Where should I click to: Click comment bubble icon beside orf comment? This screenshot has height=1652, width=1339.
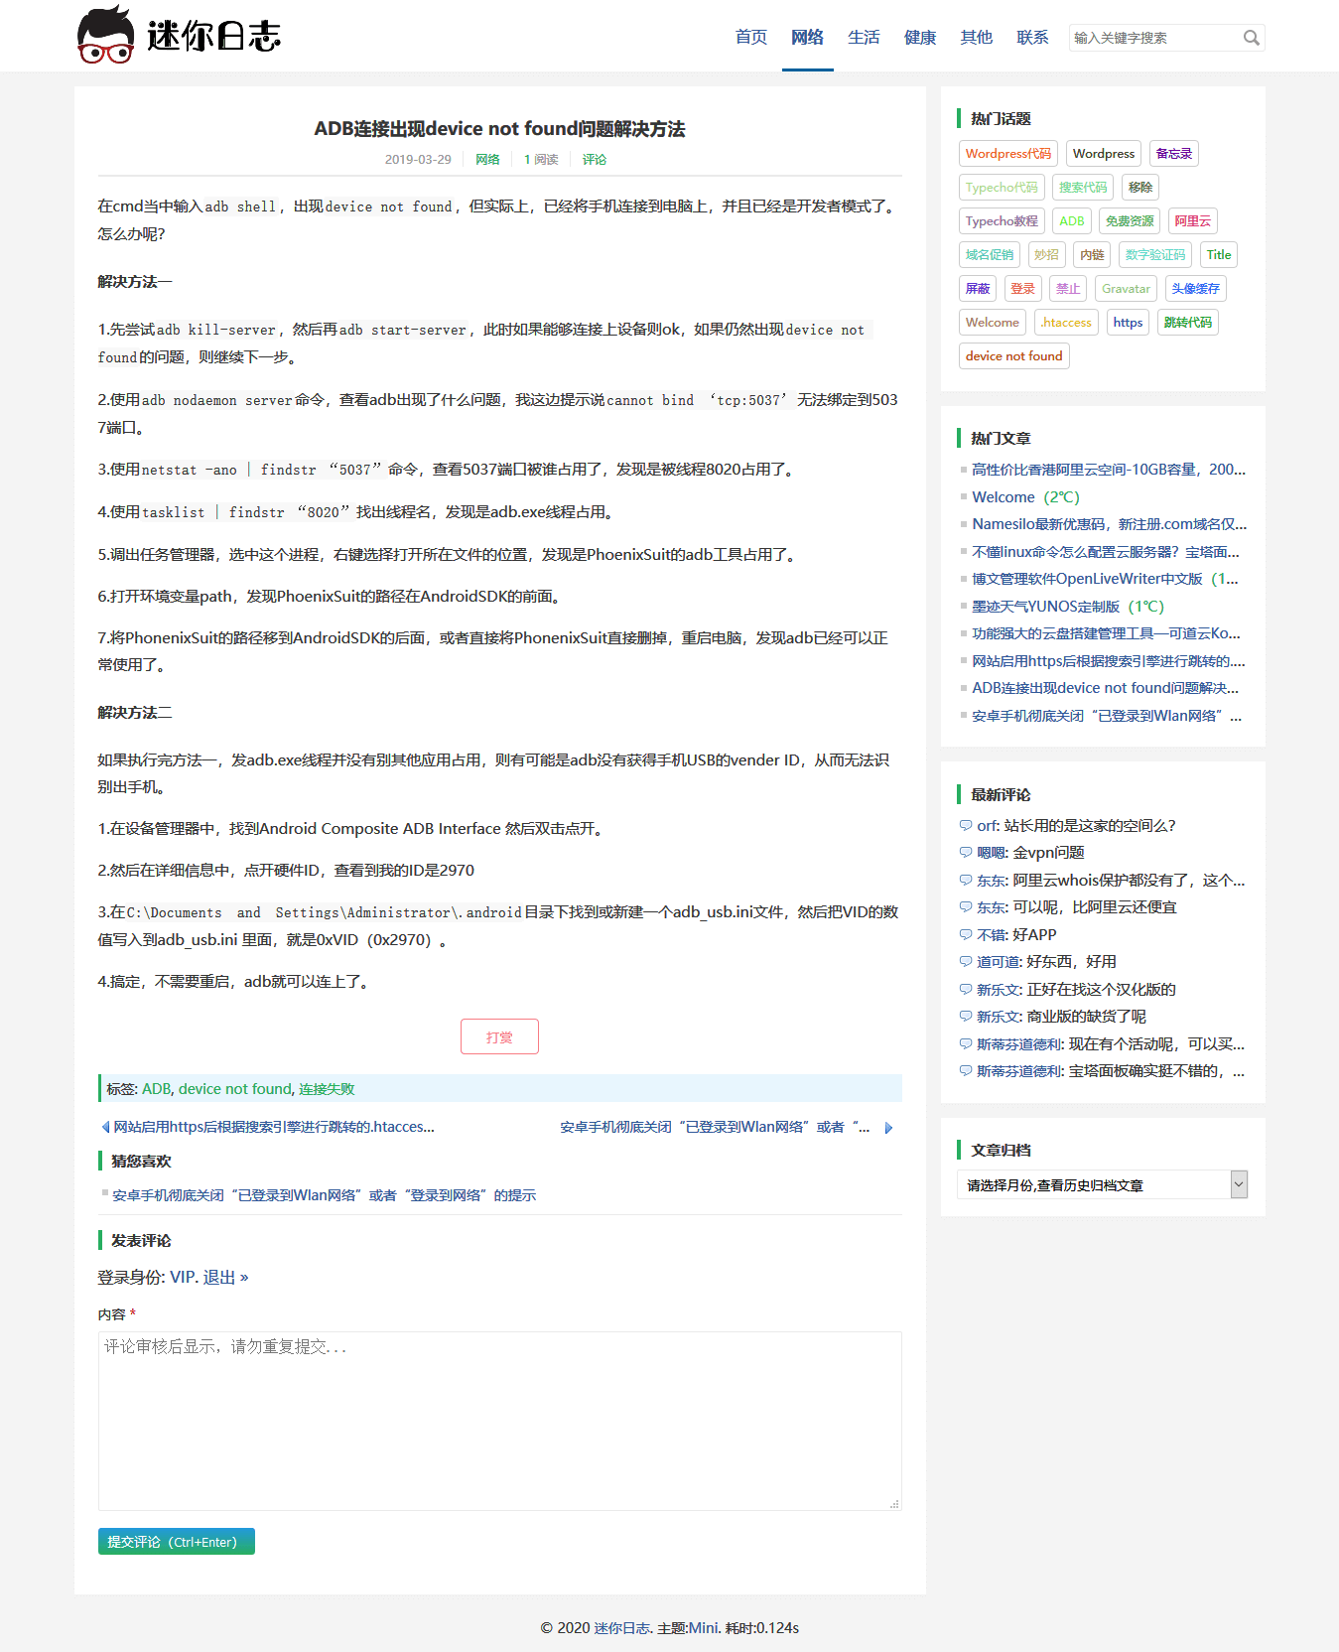(965, 826)
